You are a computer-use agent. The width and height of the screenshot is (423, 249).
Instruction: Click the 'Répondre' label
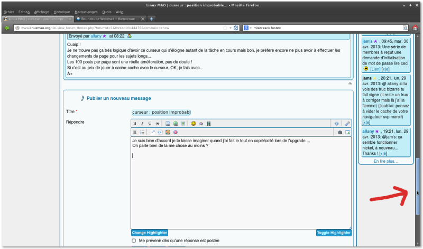pyautogui.click(x=75, y=122)
